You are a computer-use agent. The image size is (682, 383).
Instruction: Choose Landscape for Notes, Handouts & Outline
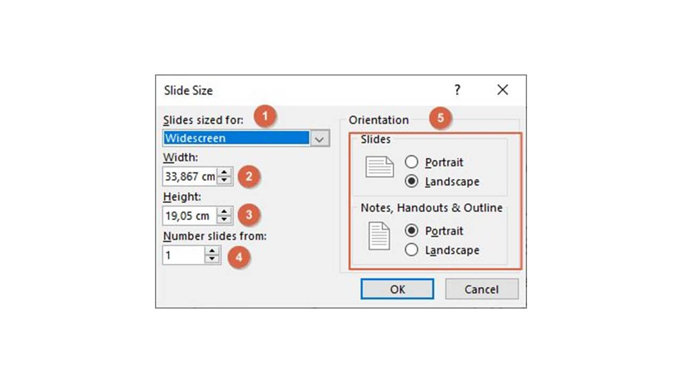tap(411, 250)
